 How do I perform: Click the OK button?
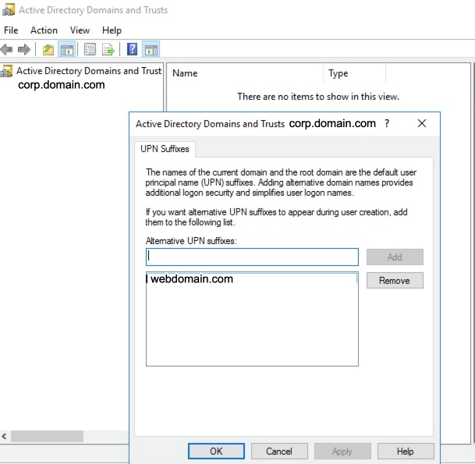pos(216,451)
